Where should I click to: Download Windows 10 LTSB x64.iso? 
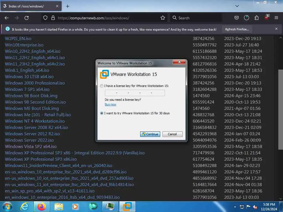click(29, 77)
